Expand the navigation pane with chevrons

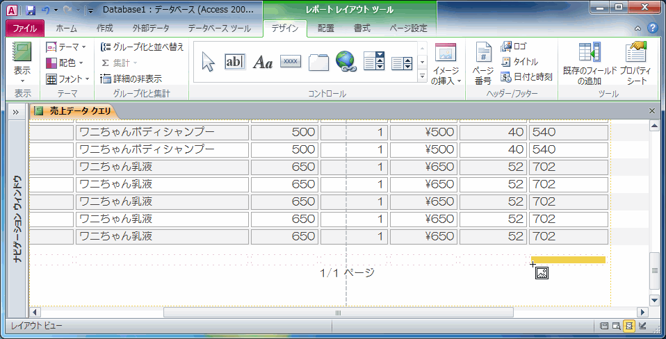[16, 112]
